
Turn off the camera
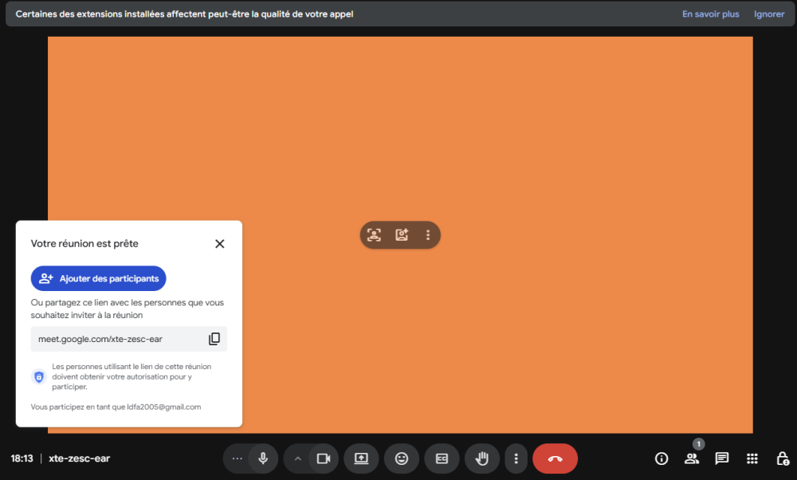point(324,458)
